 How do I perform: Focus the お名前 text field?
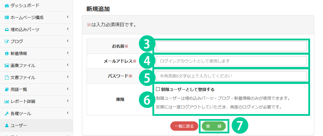click(x=231, y=46)
